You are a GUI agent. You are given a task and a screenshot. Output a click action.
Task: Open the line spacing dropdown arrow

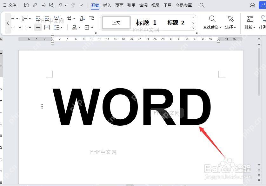[x=62, y=27]
